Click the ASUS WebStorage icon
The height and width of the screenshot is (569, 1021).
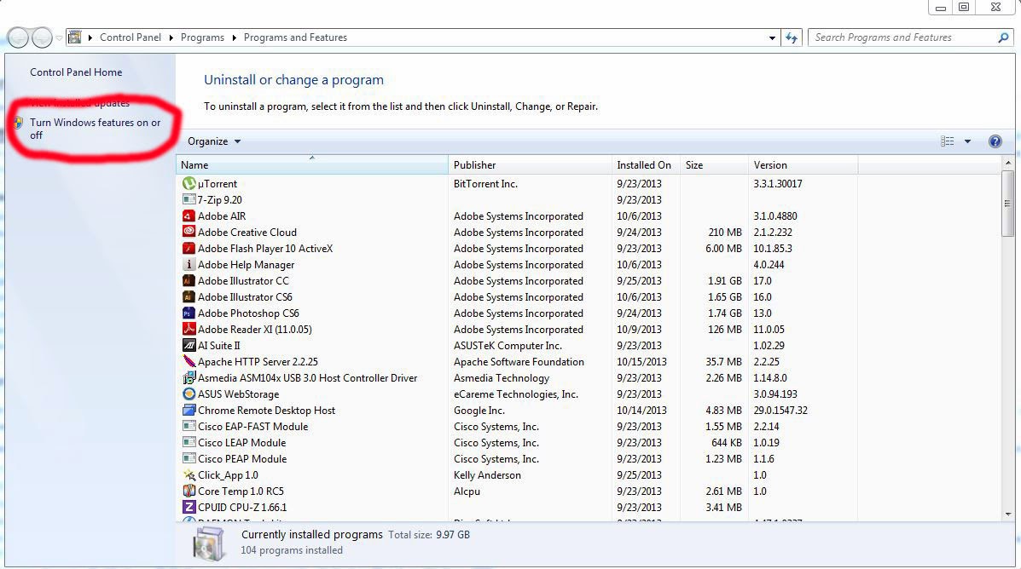189,394
